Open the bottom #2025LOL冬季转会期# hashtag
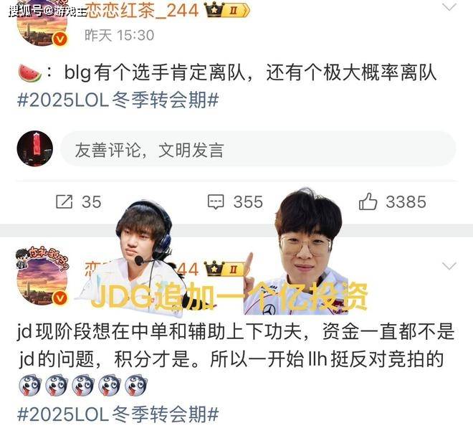This screenshot has height=433, width=473. (118, 414)
